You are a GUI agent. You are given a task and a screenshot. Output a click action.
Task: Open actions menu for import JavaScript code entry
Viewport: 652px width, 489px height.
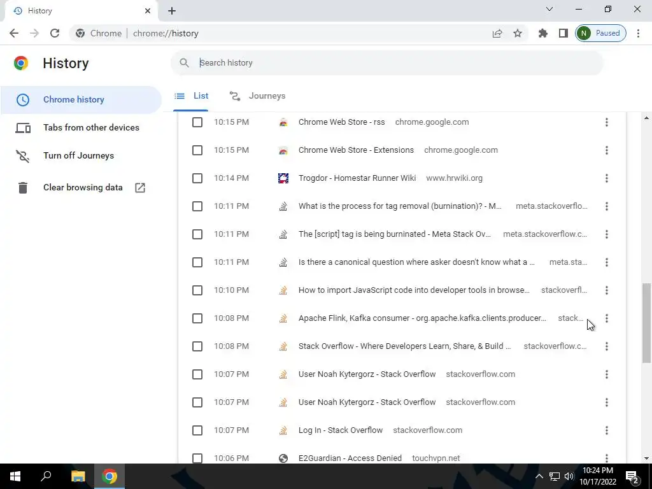coord(607,290)
